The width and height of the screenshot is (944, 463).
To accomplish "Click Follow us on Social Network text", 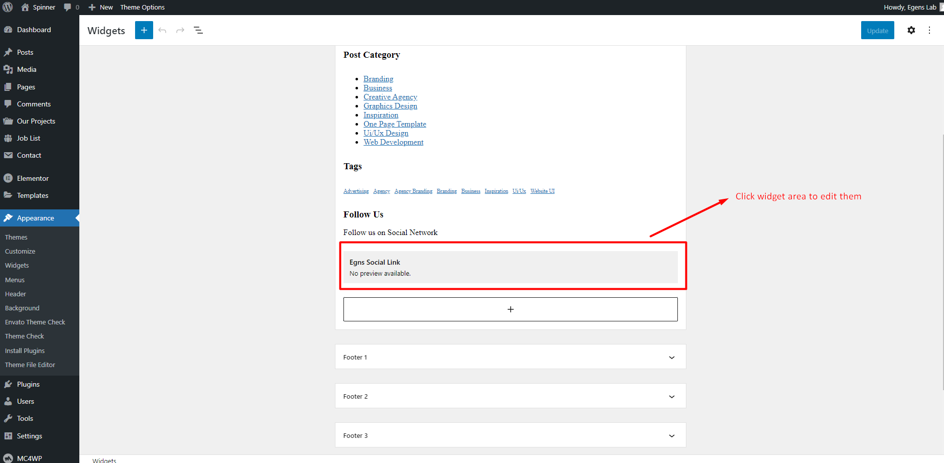I will (x=390, y=233).
